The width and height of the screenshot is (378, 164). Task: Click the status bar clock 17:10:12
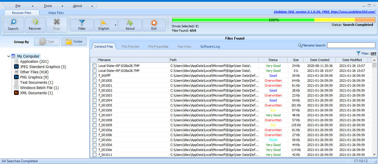[360, 161]
